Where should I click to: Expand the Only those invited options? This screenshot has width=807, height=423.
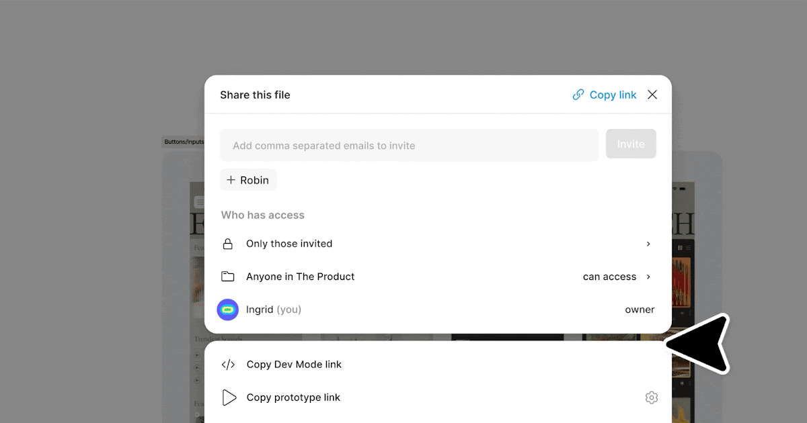pyautogui.click(x=648, y=244)
